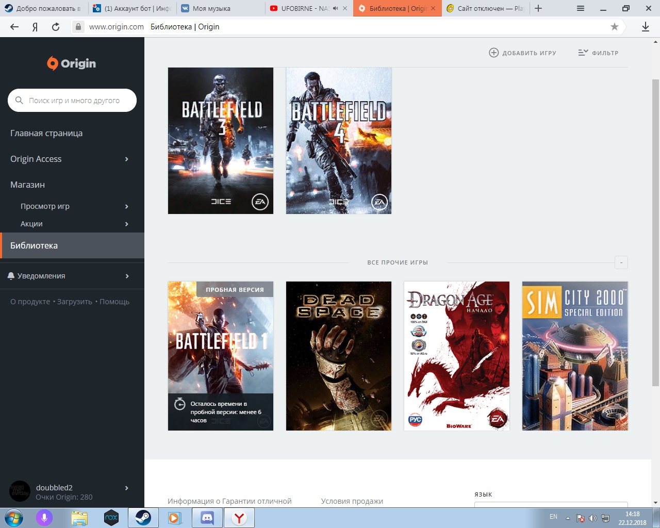
Task: Open Информация о Гарантии отличной link
Action: [x=229, y=501]
